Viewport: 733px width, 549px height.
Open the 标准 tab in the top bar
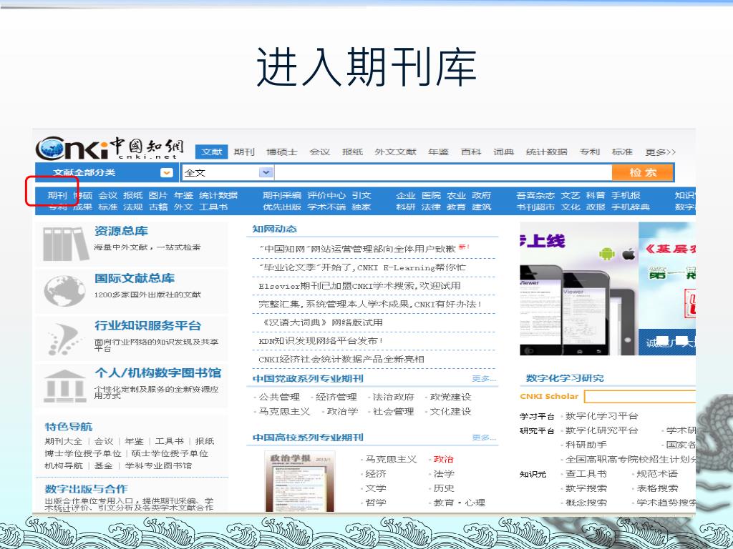tap(622, 152)
